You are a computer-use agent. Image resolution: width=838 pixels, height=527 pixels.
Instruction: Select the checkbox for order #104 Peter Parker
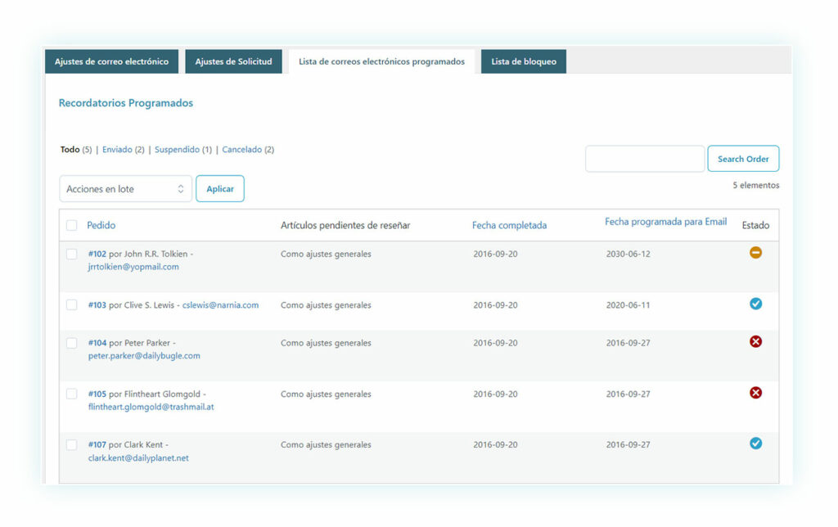click(x=72, y=343)
